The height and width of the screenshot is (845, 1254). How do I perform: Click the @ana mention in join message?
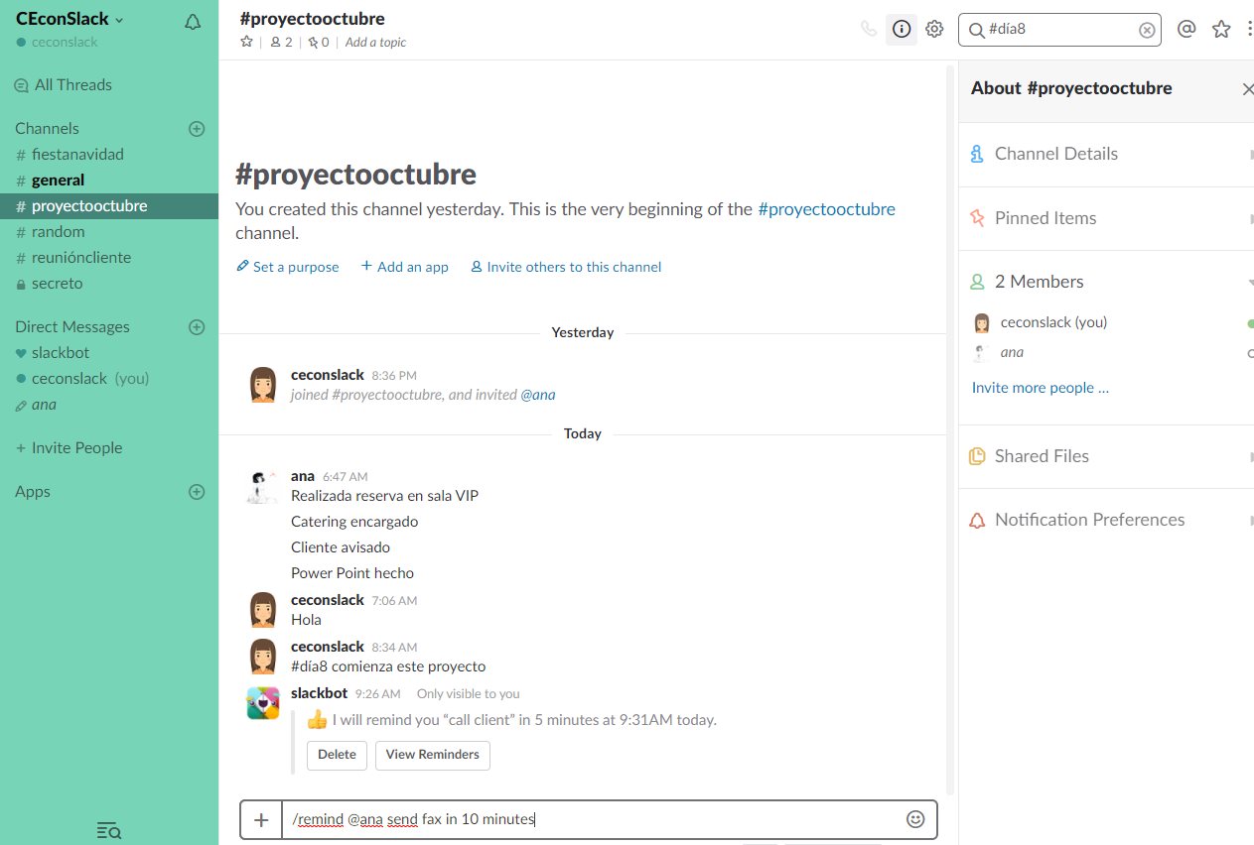point(538,395)
